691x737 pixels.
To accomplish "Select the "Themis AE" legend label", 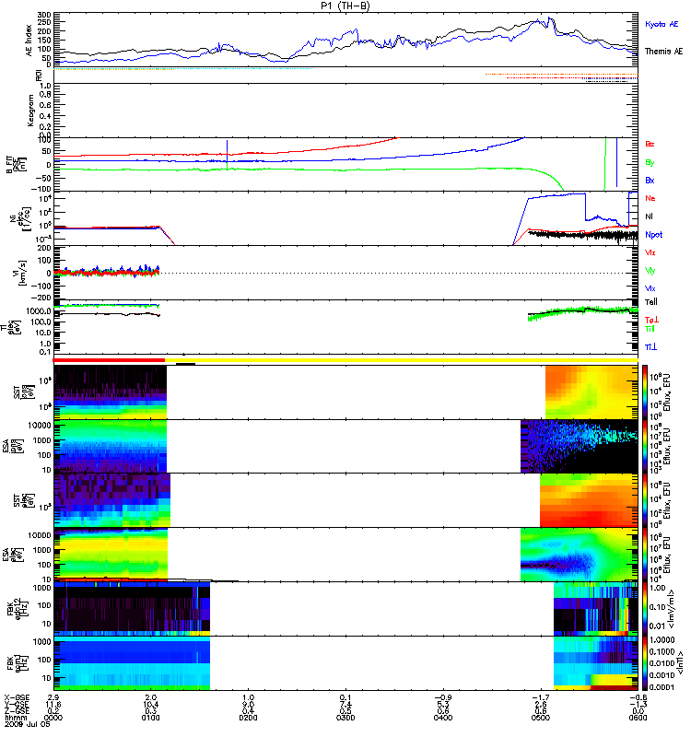I will click(x=663, y=52).
